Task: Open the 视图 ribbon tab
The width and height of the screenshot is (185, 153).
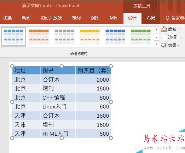Action: point(95,18)
